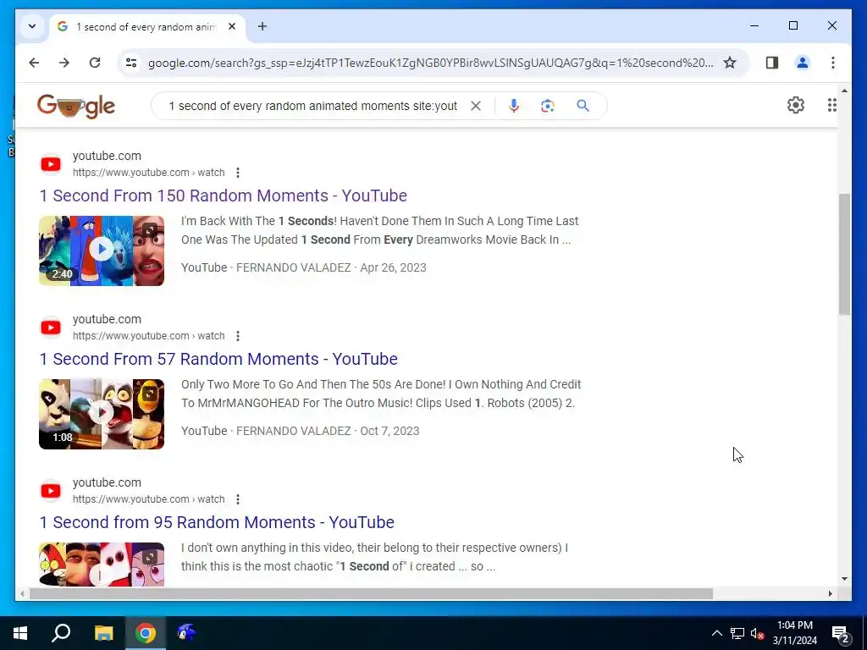867x650 pixels.
Task: Submit search with magnifier icon
Action: [x=583, y=106]
